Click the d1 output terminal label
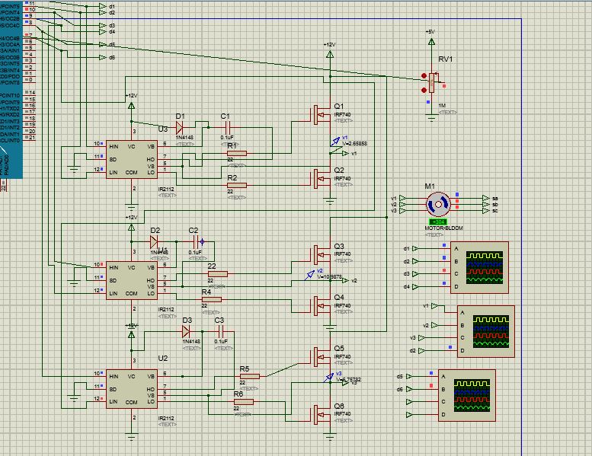Viewport: 592px width, 456px height. pos(112,6)
